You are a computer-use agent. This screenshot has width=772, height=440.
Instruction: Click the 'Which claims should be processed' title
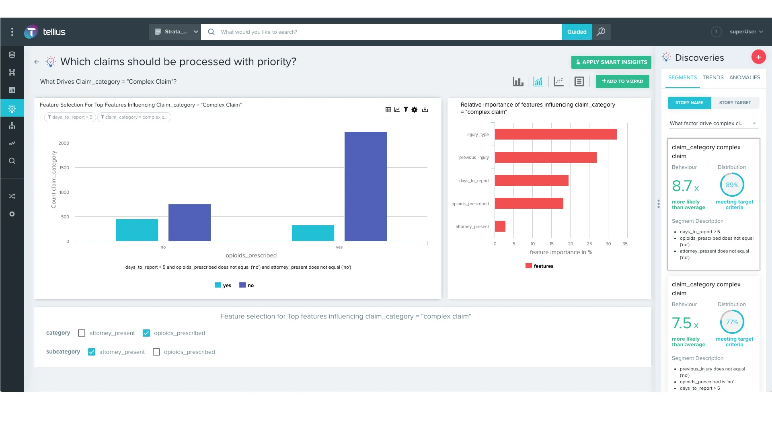pos(178,62)
